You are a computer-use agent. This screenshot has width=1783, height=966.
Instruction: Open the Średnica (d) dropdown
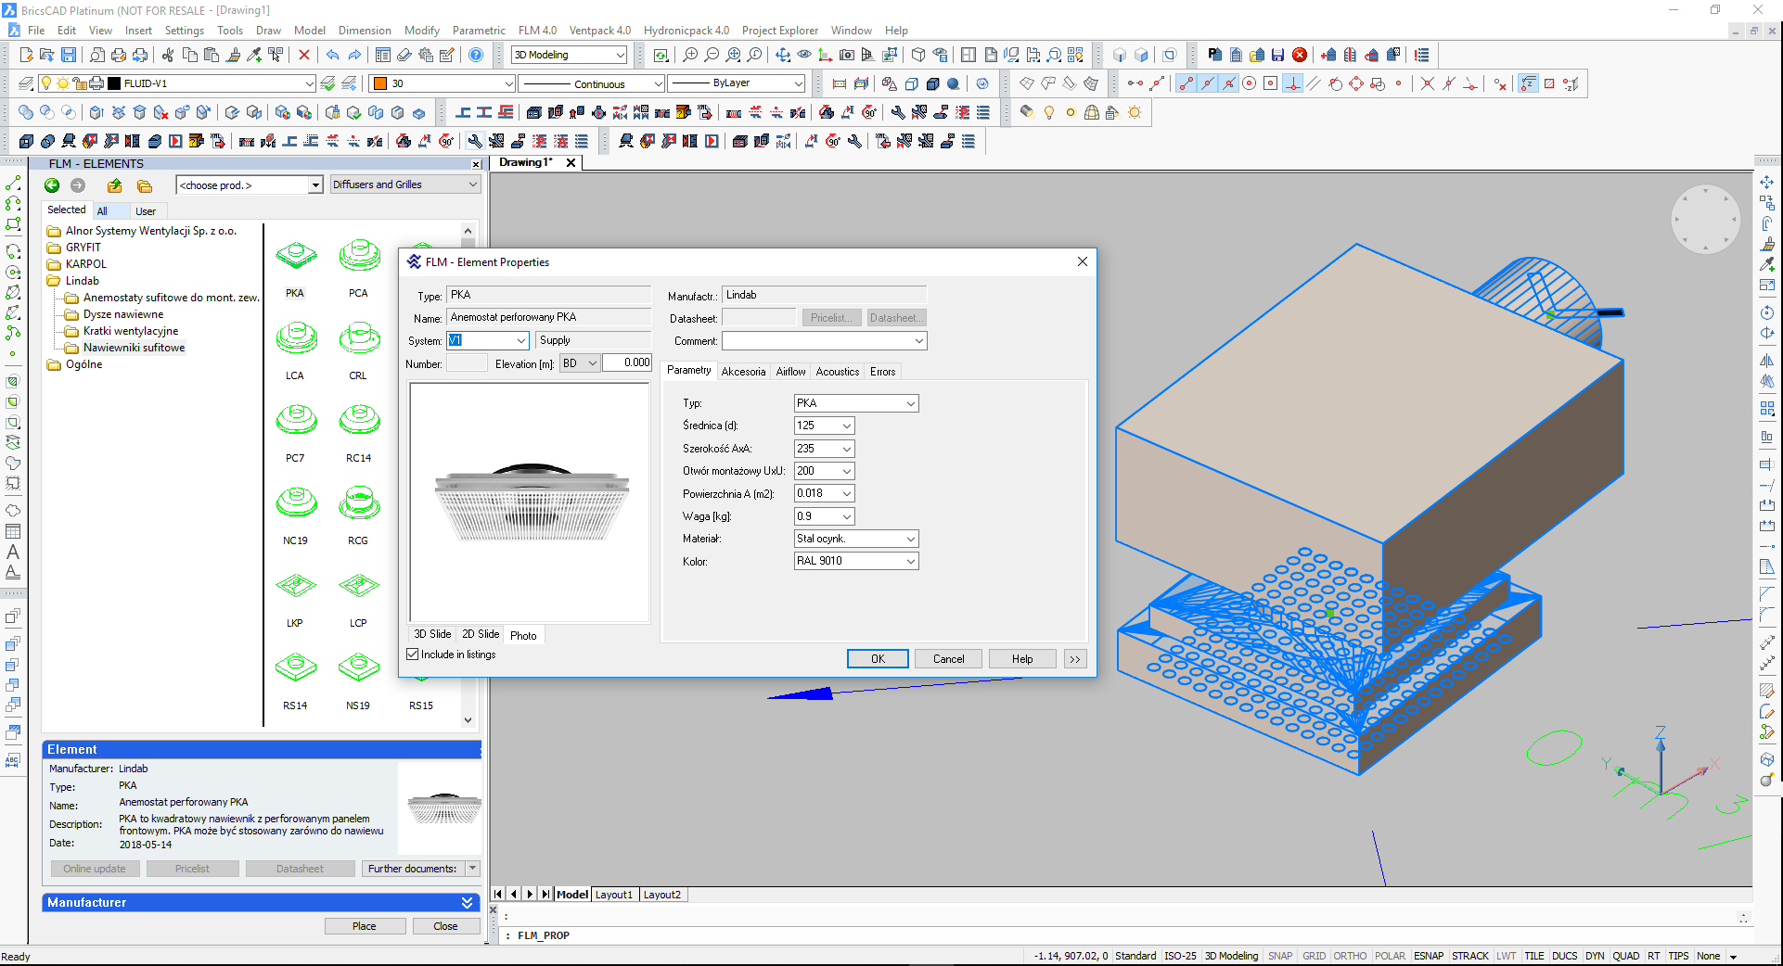846,426
